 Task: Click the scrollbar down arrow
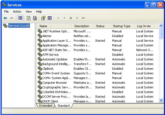click(161, 100)
